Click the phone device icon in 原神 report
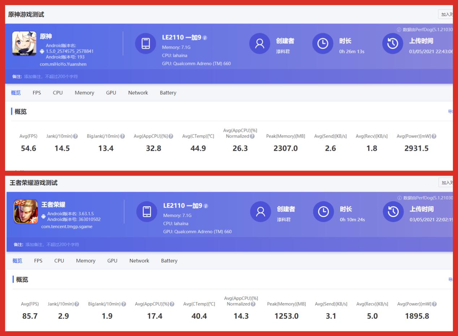This screenshot has width=458, height=336. [146, 44]
